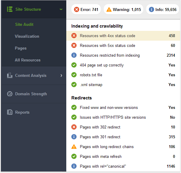Screen dimensions: 181x173
Task: Open the Visualization submenu item
Action: (x=27, y=36)
